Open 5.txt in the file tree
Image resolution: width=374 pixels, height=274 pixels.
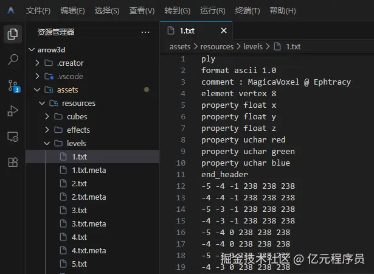92,264
